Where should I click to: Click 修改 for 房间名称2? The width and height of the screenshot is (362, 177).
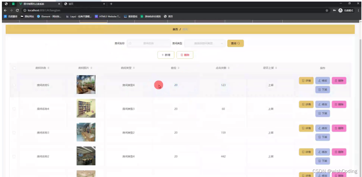(322, 152)
